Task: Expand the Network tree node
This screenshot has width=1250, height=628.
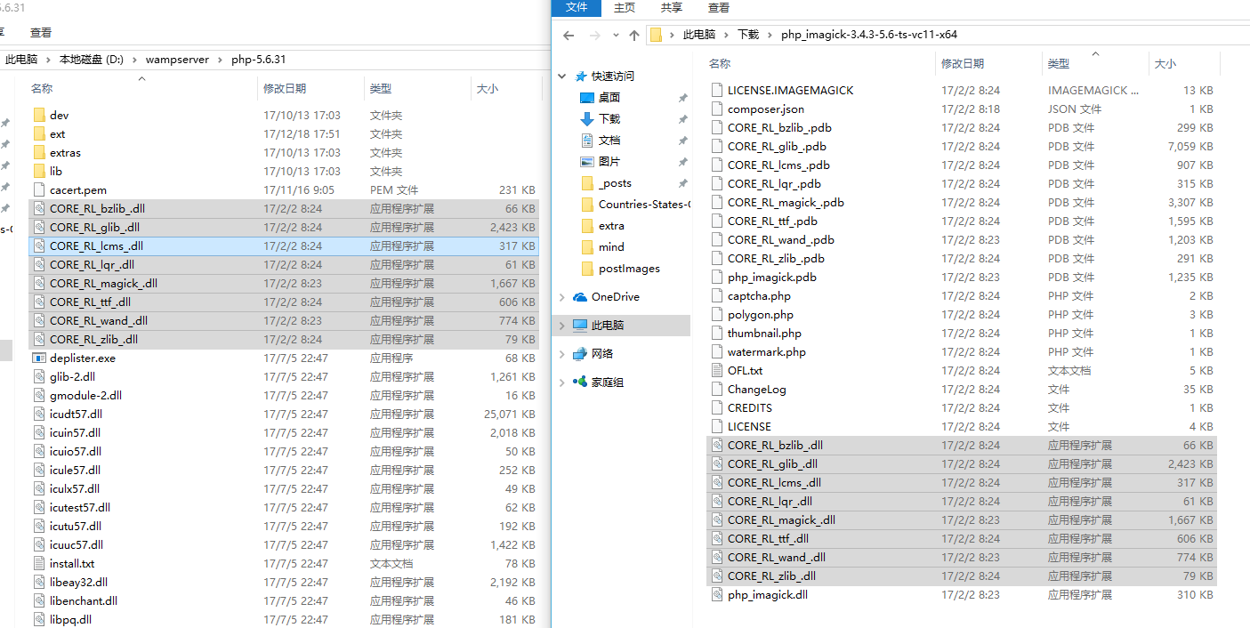Action: pos(562,354)
